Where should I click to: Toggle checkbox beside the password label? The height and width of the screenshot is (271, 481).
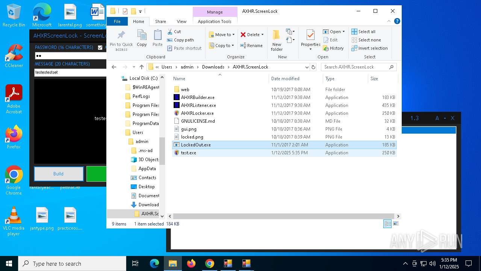coord(100,47)
